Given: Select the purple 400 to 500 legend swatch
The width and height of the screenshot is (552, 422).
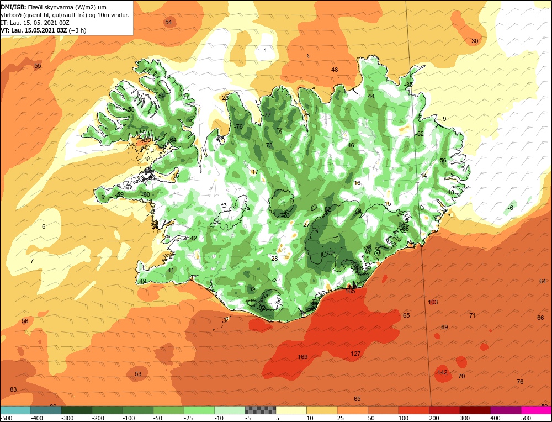Looking at the screenshot, I should [x=506, y=410].
